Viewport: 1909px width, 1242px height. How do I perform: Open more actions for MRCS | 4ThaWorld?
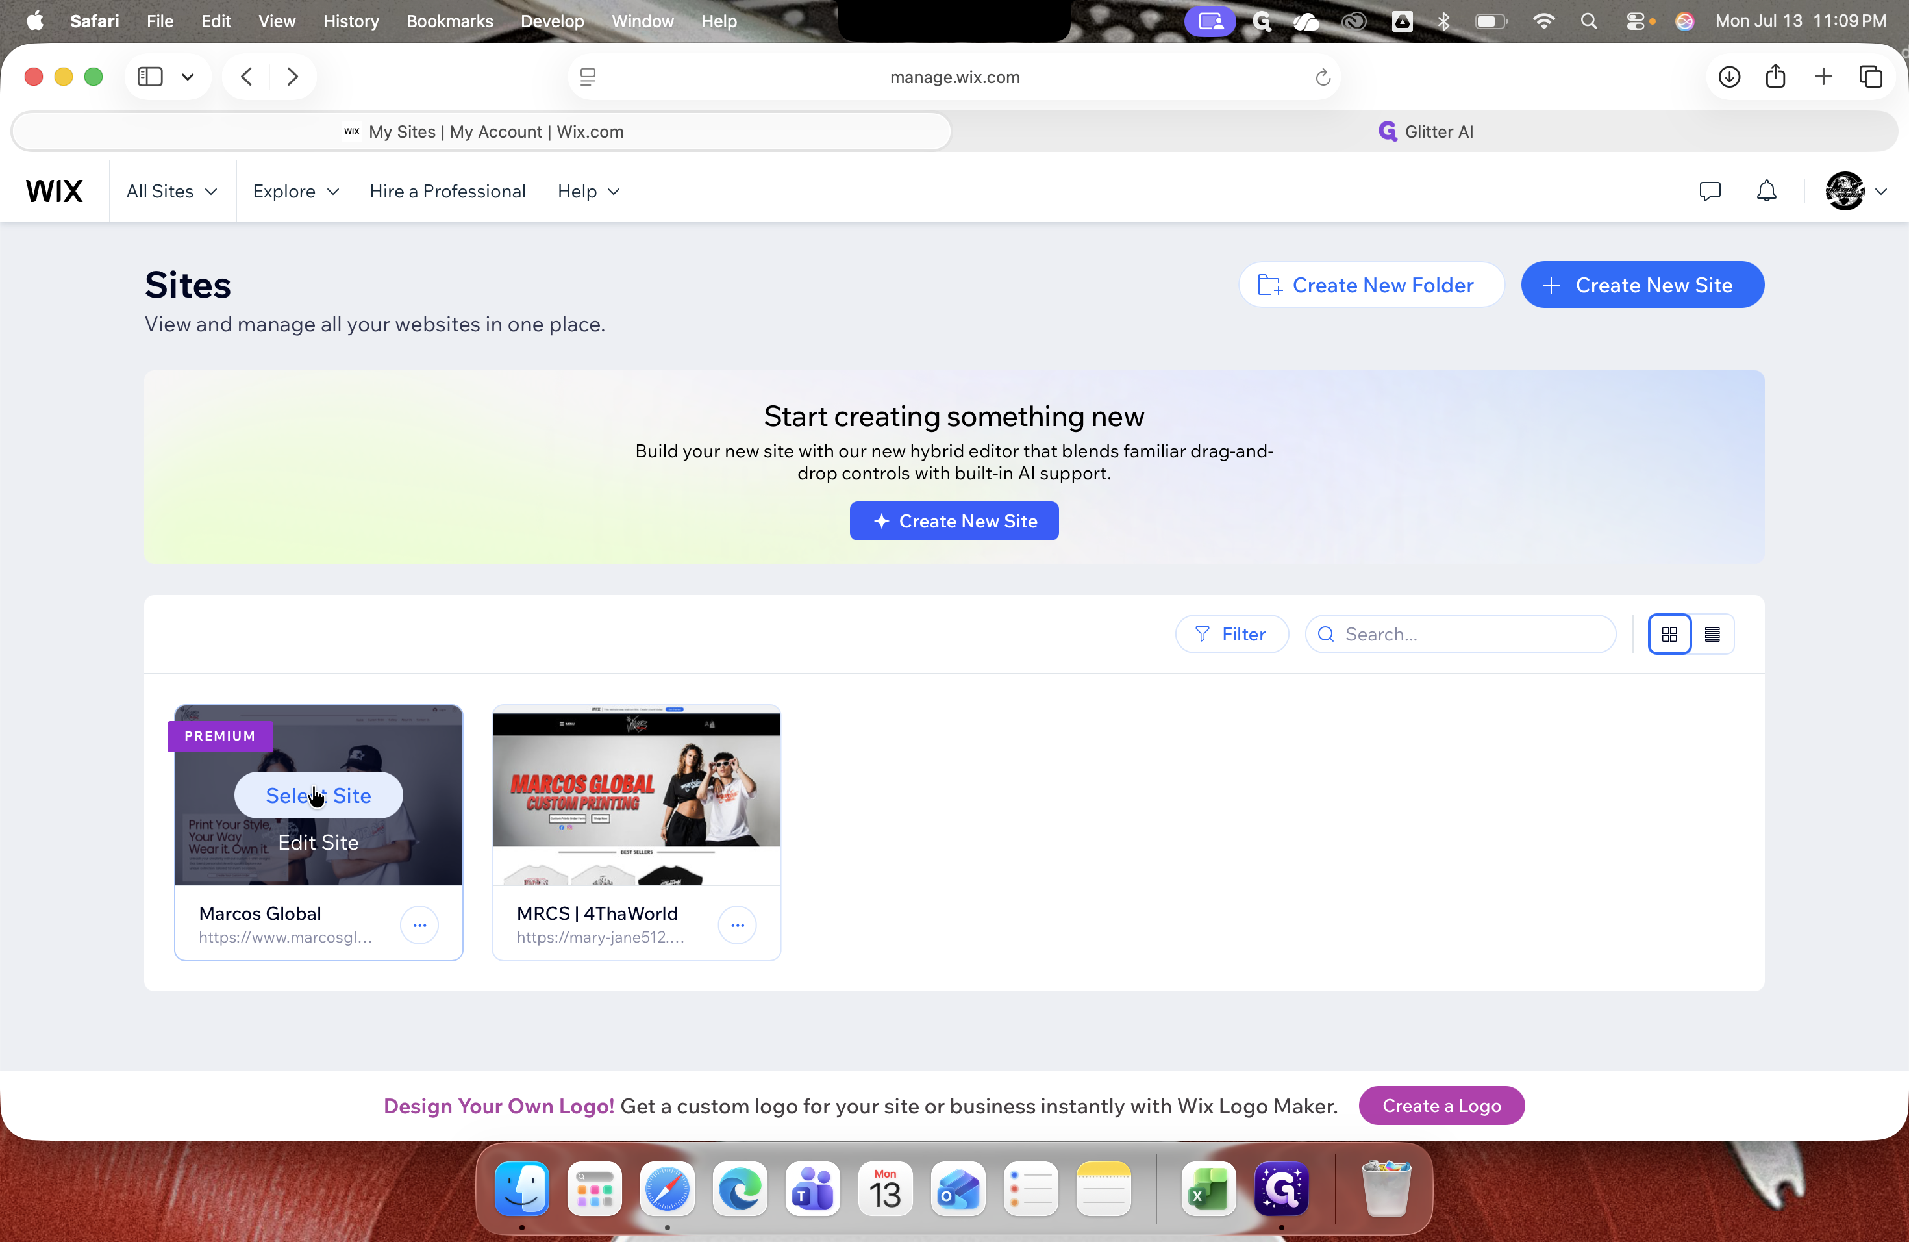[737, 925]
